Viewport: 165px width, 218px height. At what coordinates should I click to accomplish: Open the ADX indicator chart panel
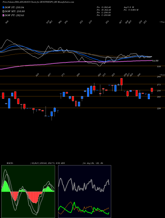coord(84,192)
